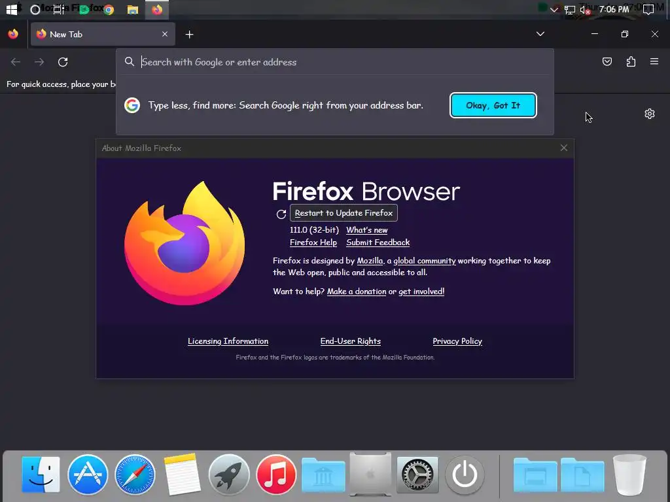Image resolution: width=670 pixels, height=502 pixels.
Task: Open the What's new link
Action: point(366,230)
